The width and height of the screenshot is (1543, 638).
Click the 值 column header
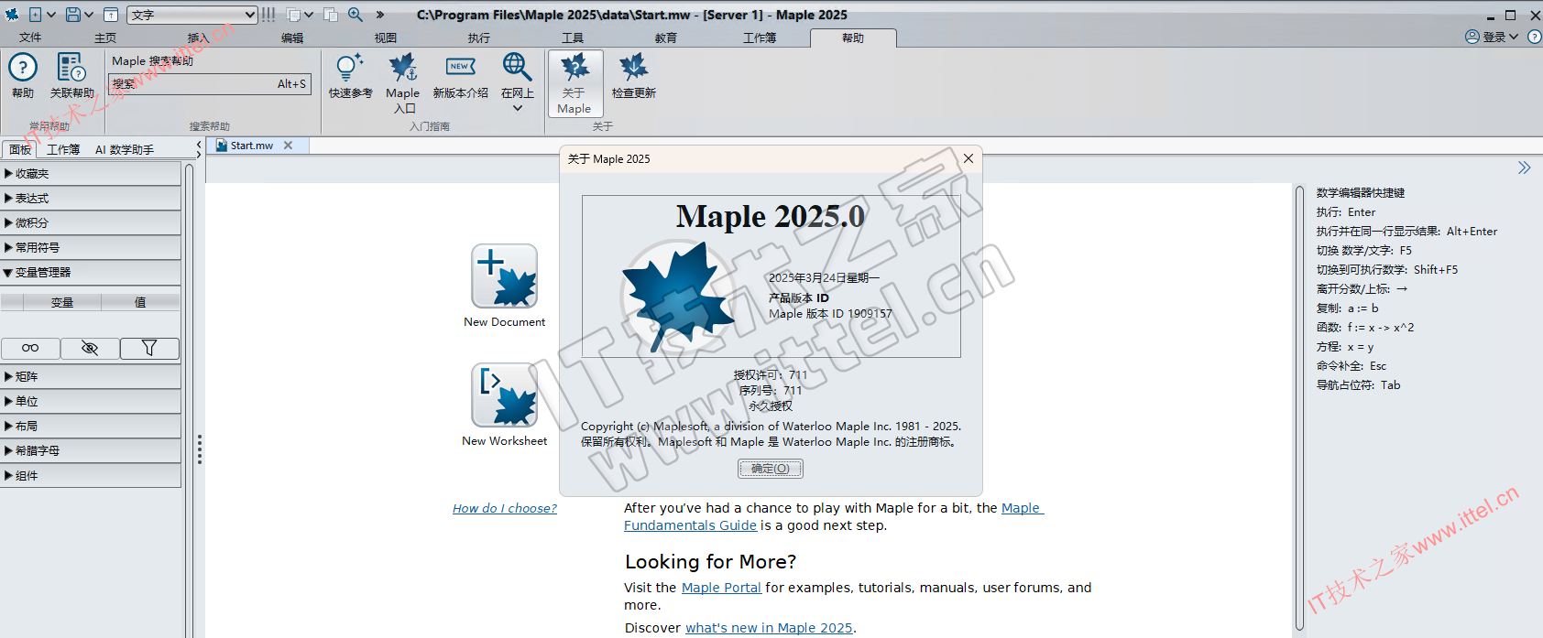click(x=140, y=302)
